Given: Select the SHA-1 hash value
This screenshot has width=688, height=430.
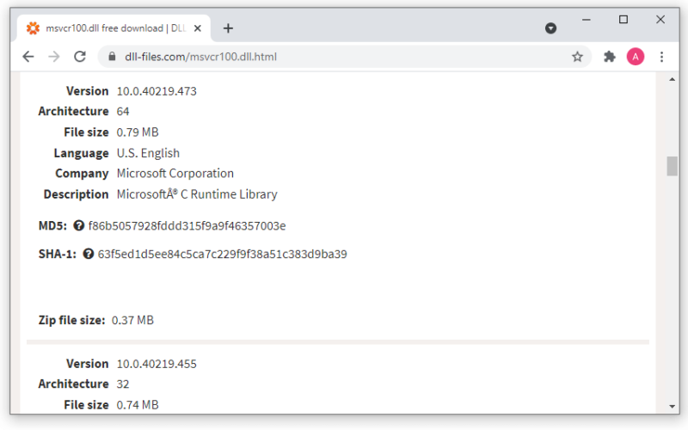Looking at the screenshot, I should [223, 255].
